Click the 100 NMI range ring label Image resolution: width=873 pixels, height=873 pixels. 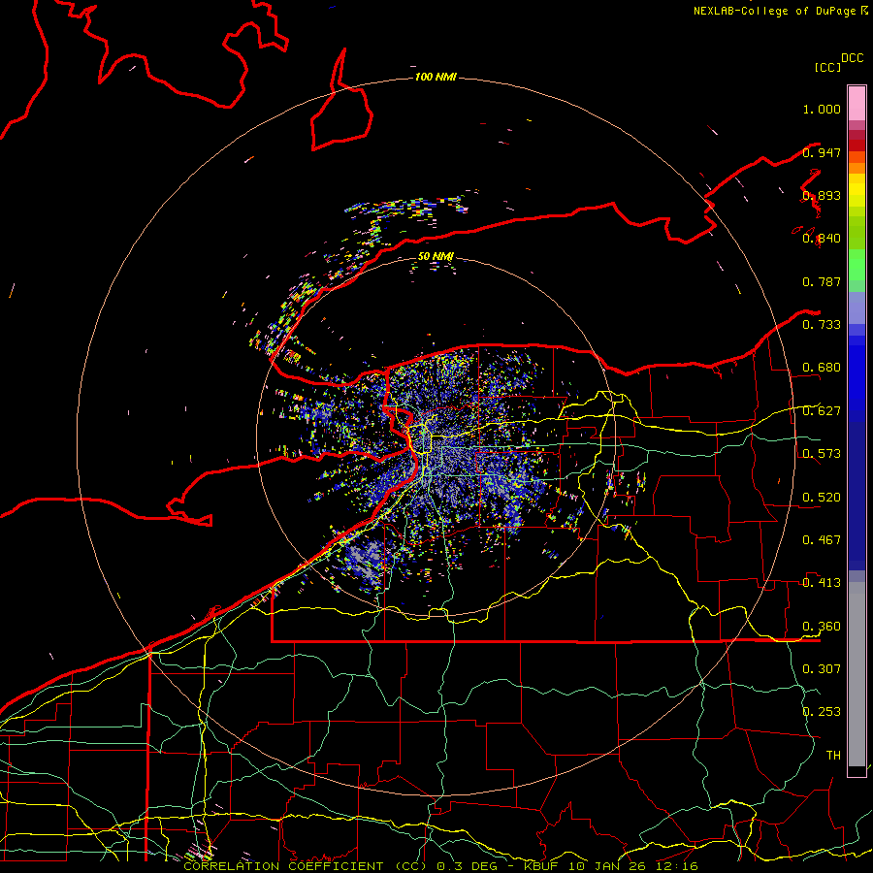[x=436, y=77]
